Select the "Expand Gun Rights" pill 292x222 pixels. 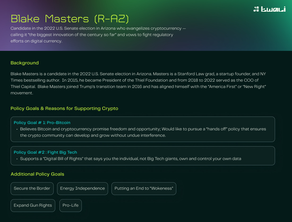[x=33, y=206]
